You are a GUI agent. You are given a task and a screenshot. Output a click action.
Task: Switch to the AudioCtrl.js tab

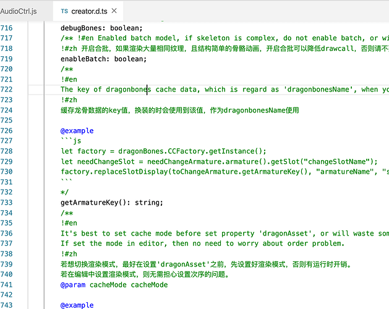coord(19,11)
